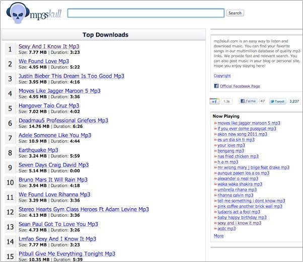This screenshot has height=262, width=303.
Task: Open Pitbull Give Me Everything Tonight Mp3
Action: (67, 253)
